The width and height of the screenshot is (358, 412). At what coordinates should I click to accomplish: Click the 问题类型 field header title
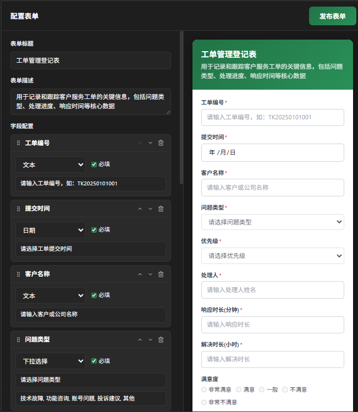tap(37, 339)
